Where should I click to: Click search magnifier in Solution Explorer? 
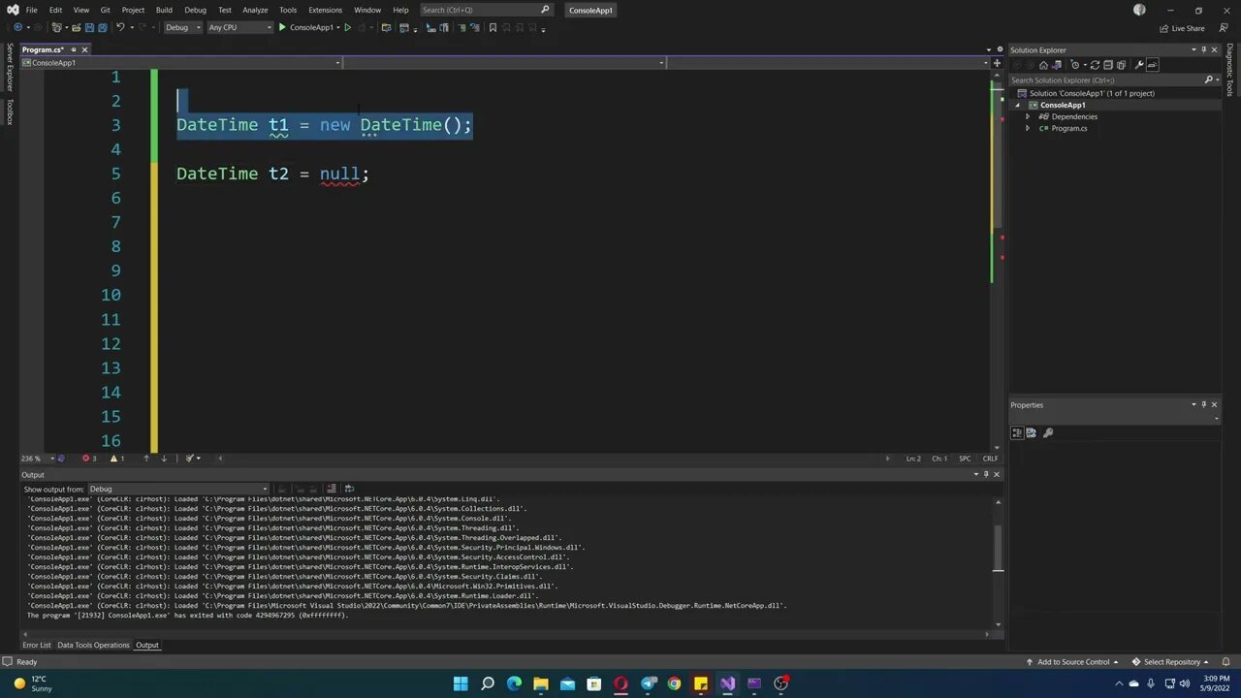(x=1208, y=79)
